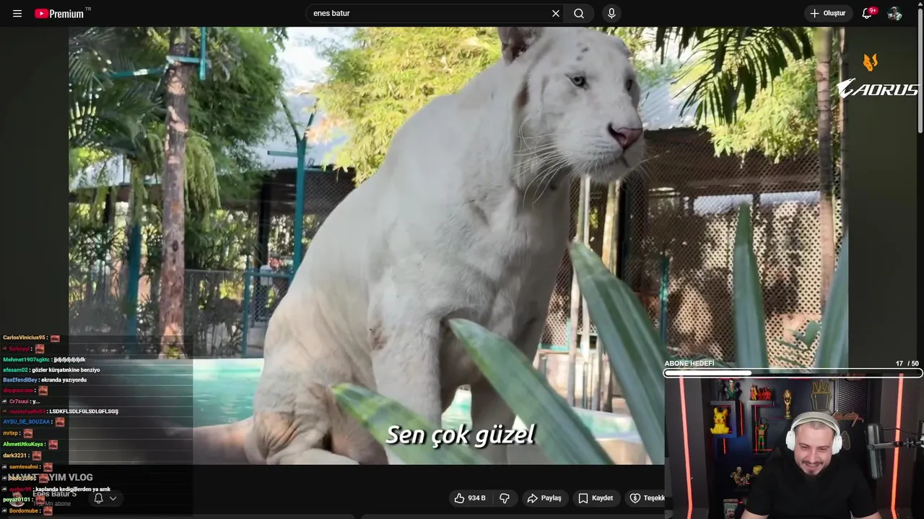Click chat user mrtxp
The width and height of the screenshot is (924, 519).
click(x=10, y=433)
